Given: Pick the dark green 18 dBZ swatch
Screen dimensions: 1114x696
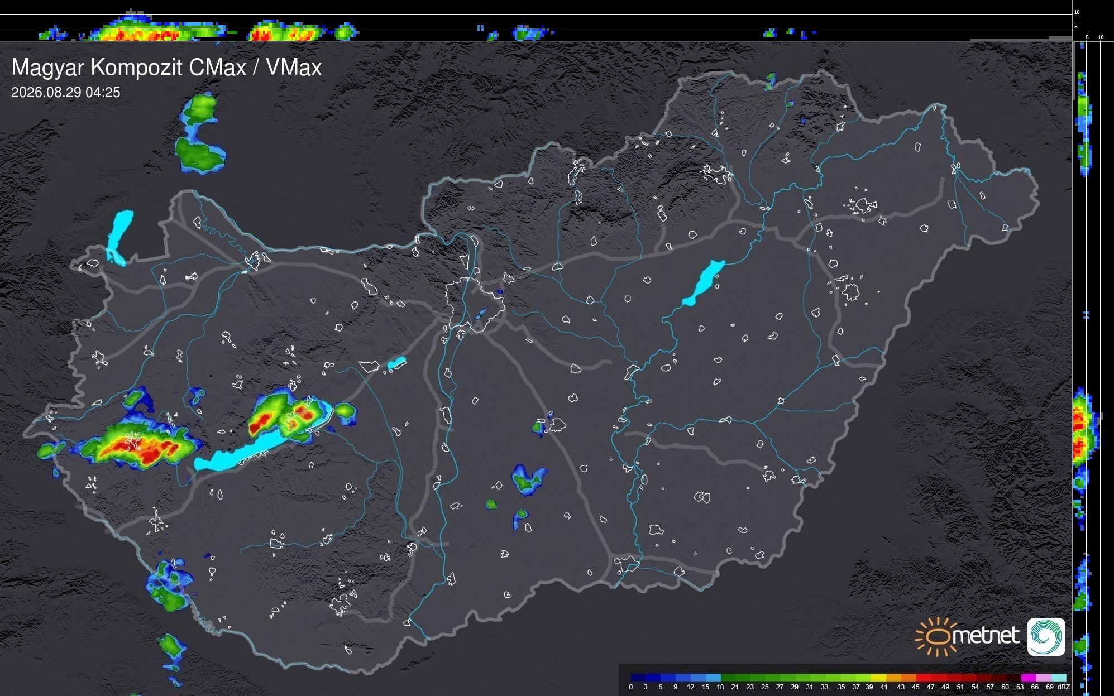Looking at the screenshot, I should 728,678.
